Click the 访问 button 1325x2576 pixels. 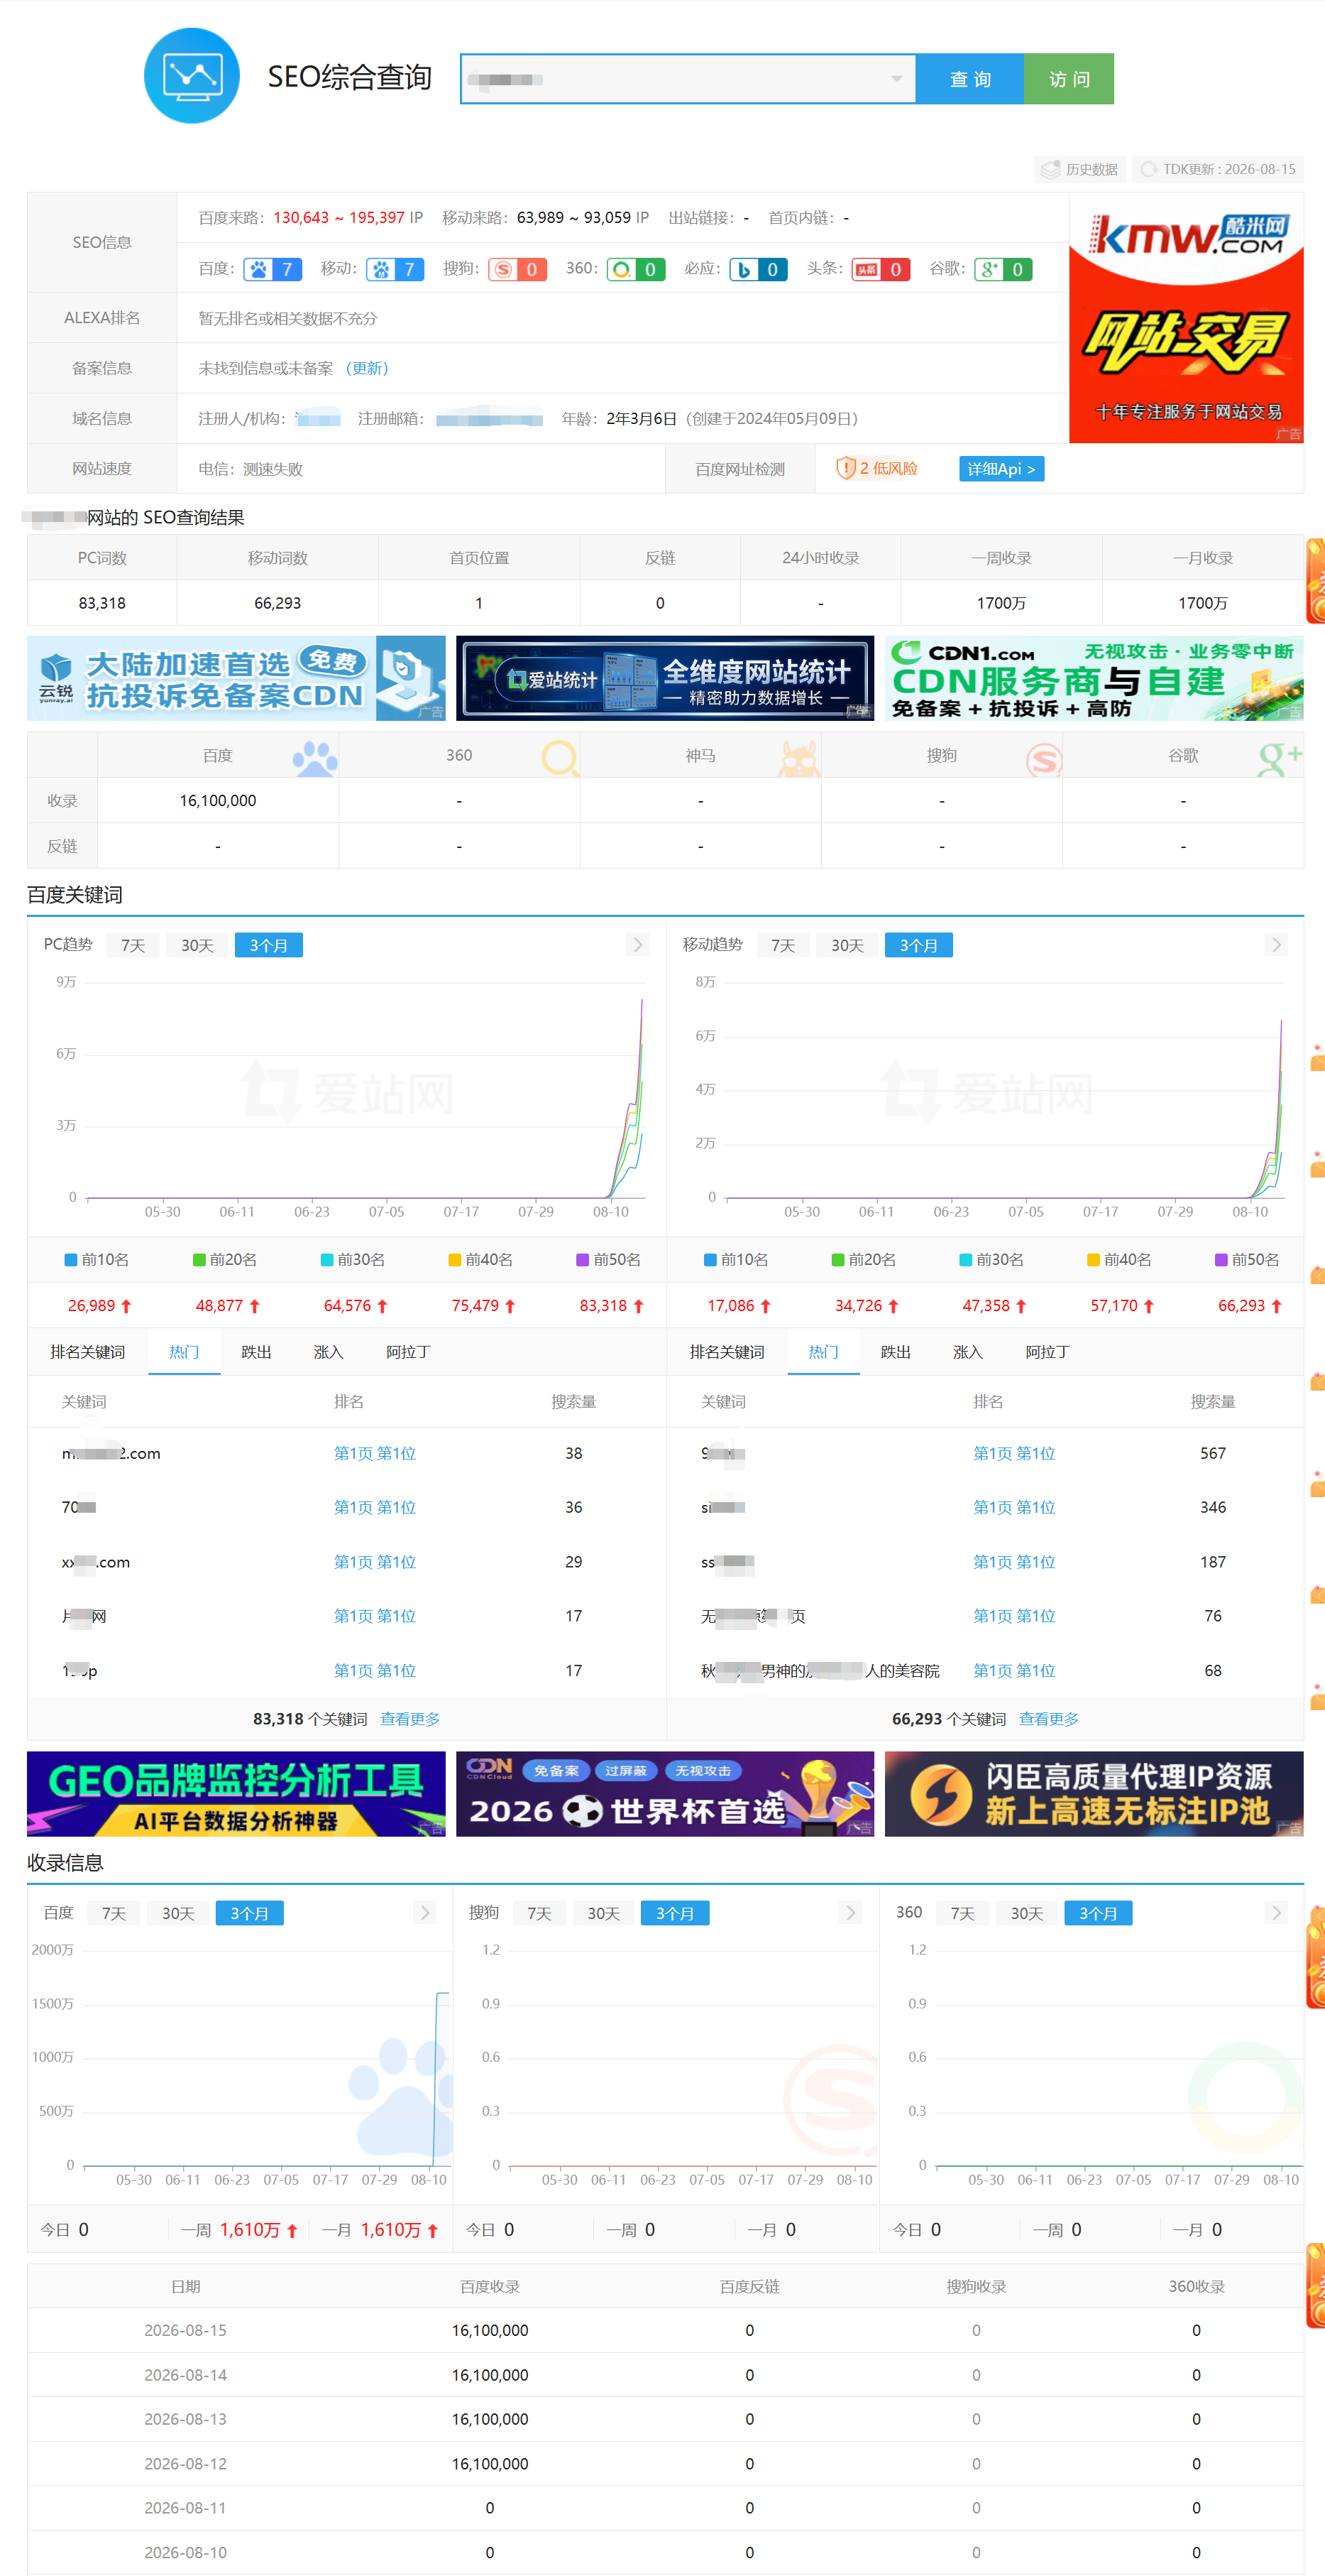[x=1070, y=79]
